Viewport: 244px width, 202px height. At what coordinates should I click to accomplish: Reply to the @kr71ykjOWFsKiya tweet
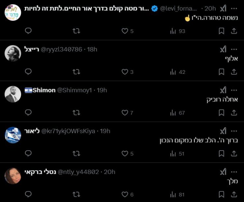click(28, 154)
